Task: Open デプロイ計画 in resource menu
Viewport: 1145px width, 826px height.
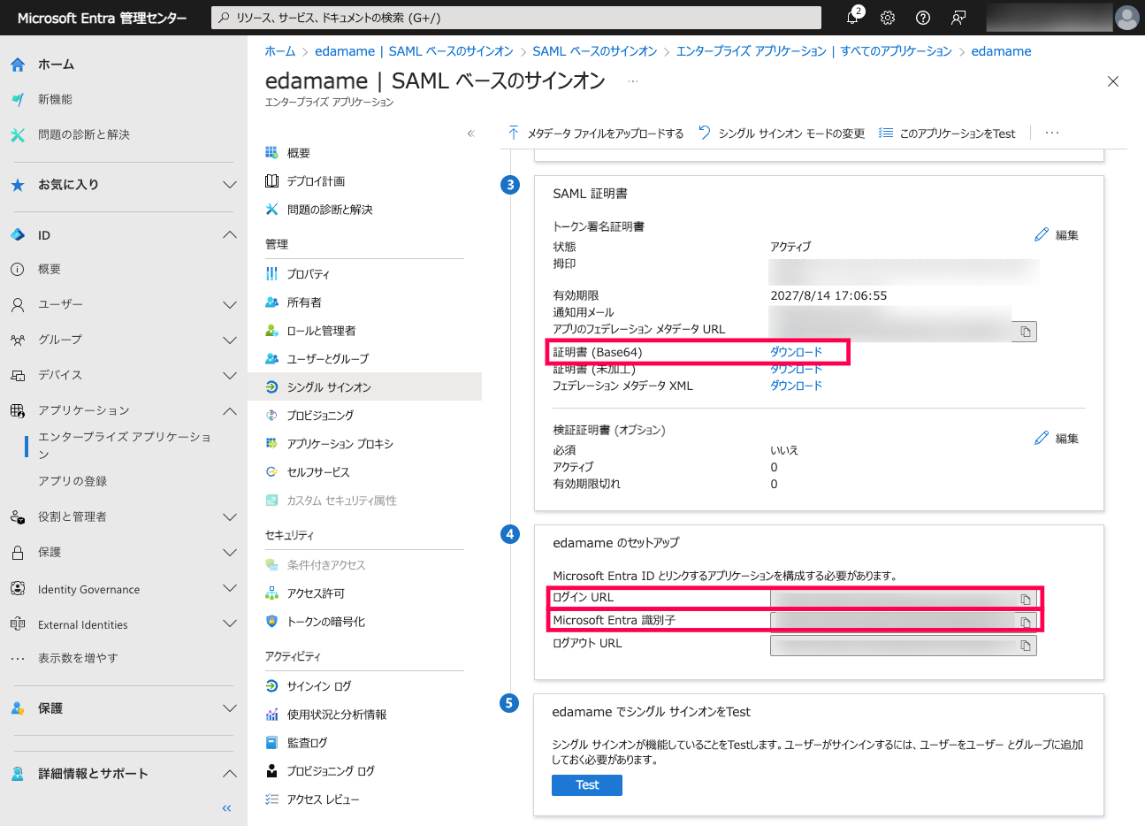Action: click(x=316, y=181)
